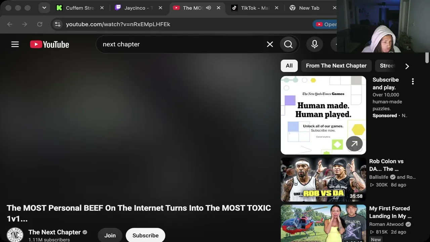430x242 pixels.
Task: Open 'My First Forced Landing In My...' title
Action: 390,212
